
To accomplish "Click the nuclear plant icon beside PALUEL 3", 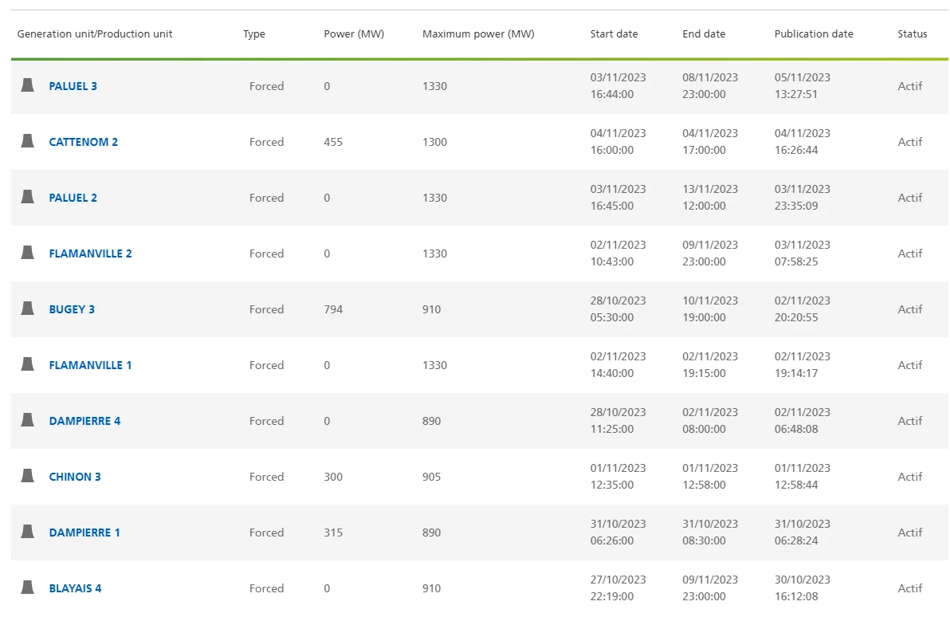I will pyautogui.click(x=28, y=85).
